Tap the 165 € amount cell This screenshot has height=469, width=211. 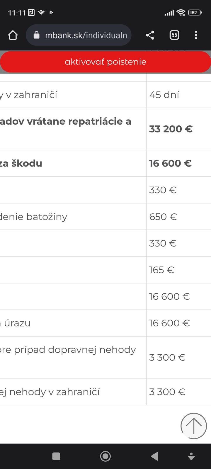(161, 270)
